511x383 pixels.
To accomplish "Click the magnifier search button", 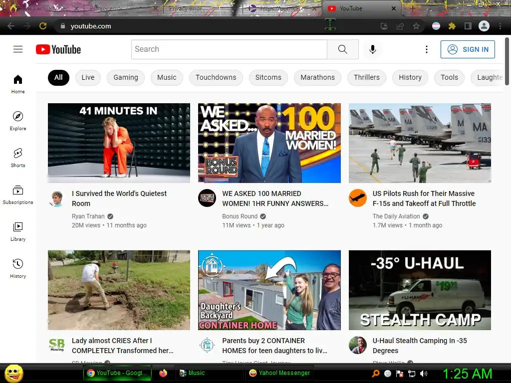I will click(x=342, y=49).
